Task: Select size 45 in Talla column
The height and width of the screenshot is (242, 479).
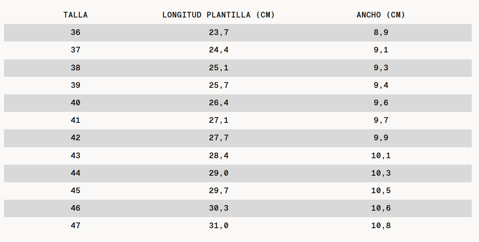Action: point(76,191)
